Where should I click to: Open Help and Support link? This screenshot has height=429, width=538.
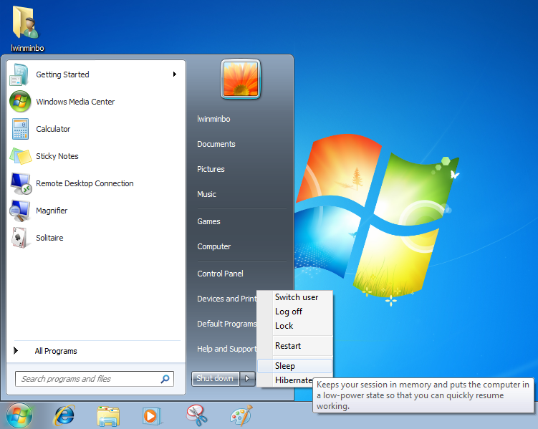pyautogui.click(x=227, y=349)
